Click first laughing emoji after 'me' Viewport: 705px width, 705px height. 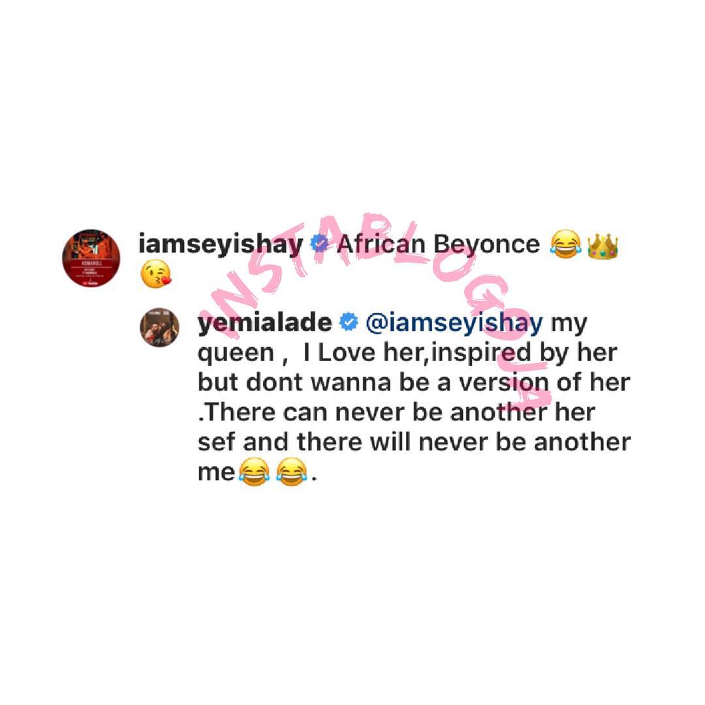click(254, 472)
